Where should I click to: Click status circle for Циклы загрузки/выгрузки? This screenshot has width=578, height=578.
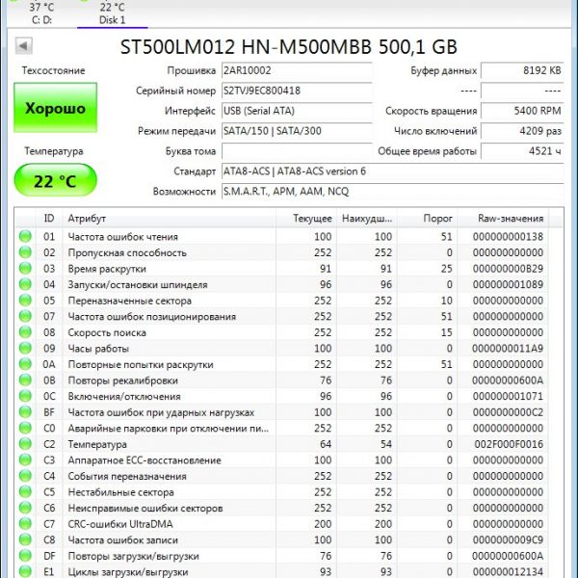click(x=25, y=571)
